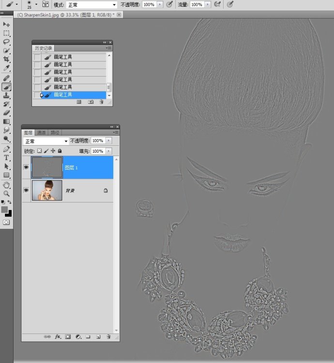Select the Rectangular Marquee tool
The image size is (334, 363).
pyautogui.click(x=6, y=33)
